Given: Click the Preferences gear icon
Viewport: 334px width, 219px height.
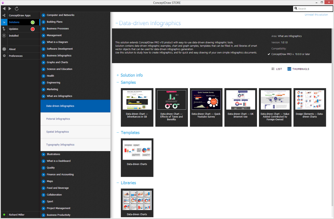Looking at the screenshot, I should [4, 56].
